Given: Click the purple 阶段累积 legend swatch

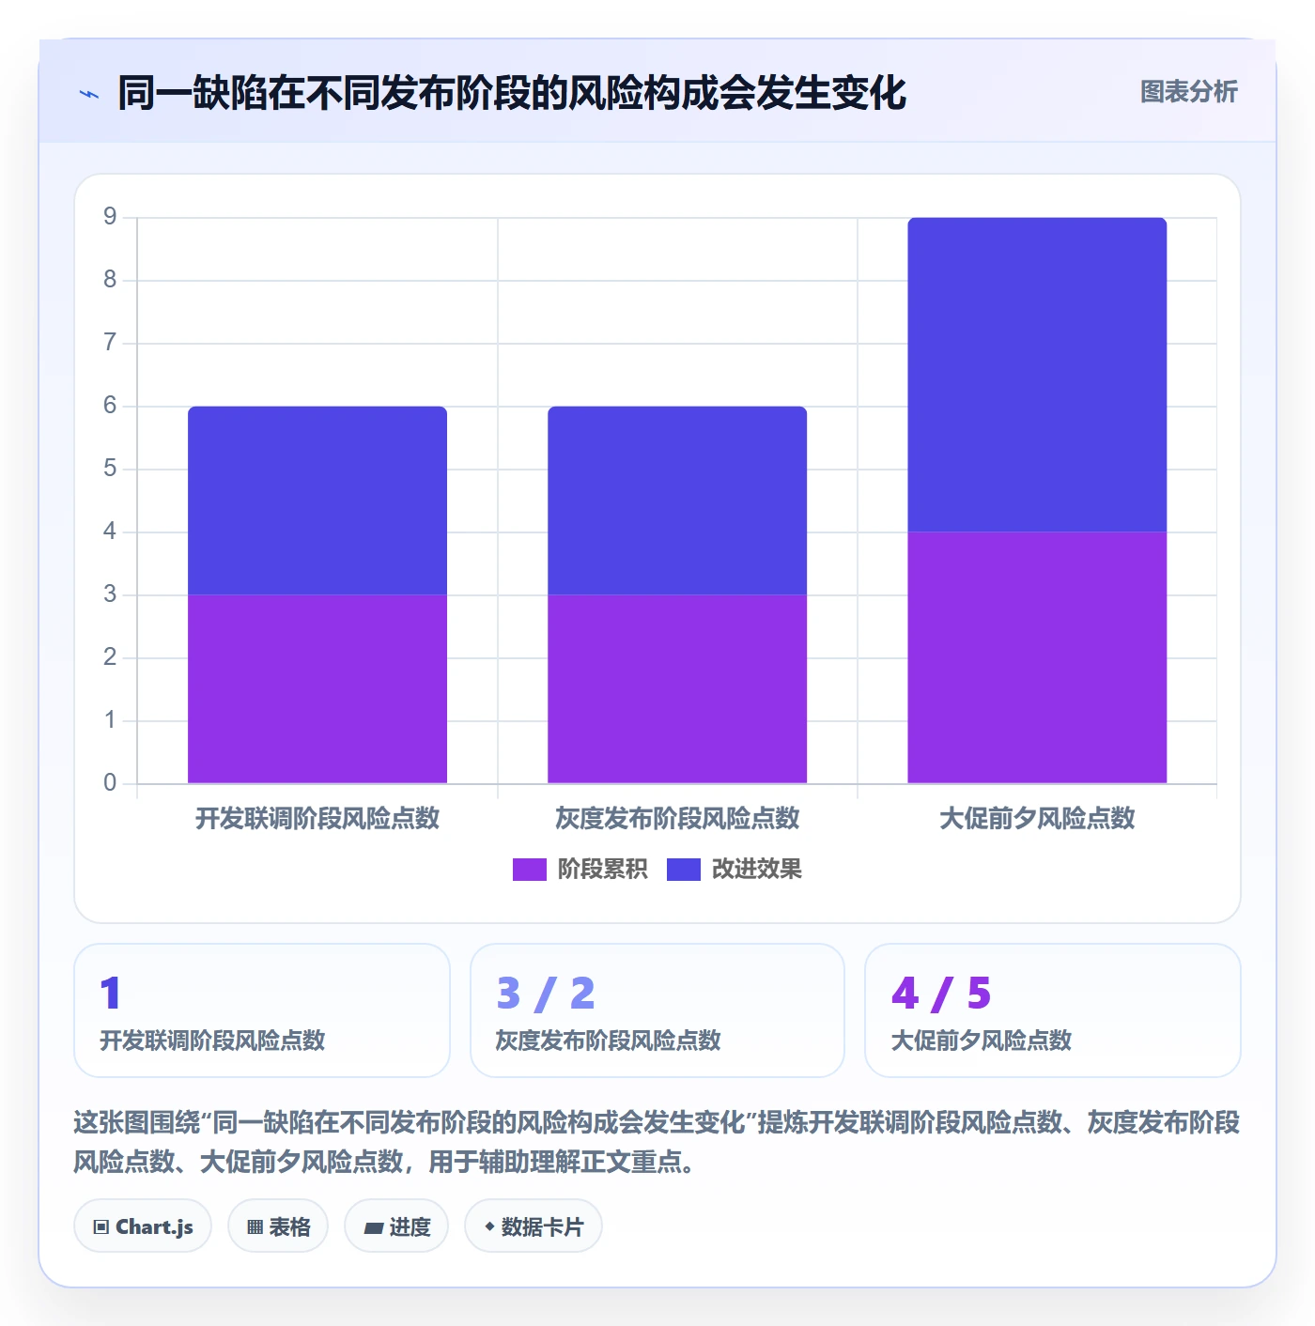Looking at the screenshot, I should [529, 870].
